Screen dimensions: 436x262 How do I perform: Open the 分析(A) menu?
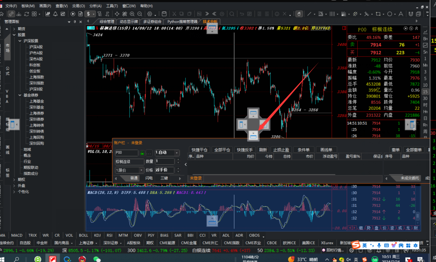(96, 6)
